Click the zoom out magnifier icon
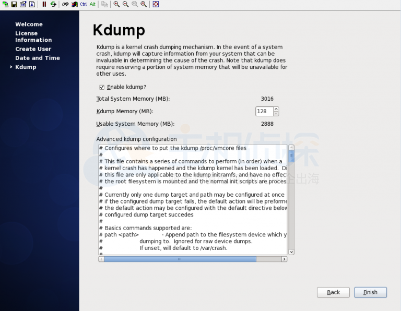401x311 pixels. (125, 4)
